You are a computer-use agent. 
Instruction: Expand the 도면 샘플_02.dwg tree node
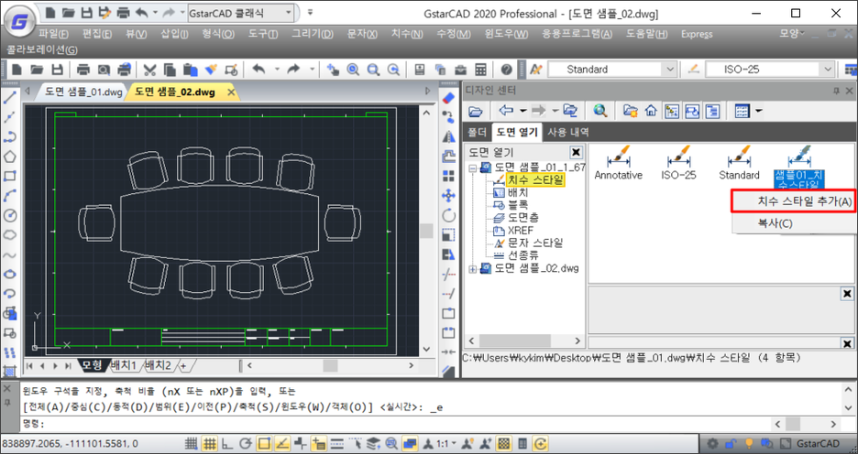pos(474,268)
